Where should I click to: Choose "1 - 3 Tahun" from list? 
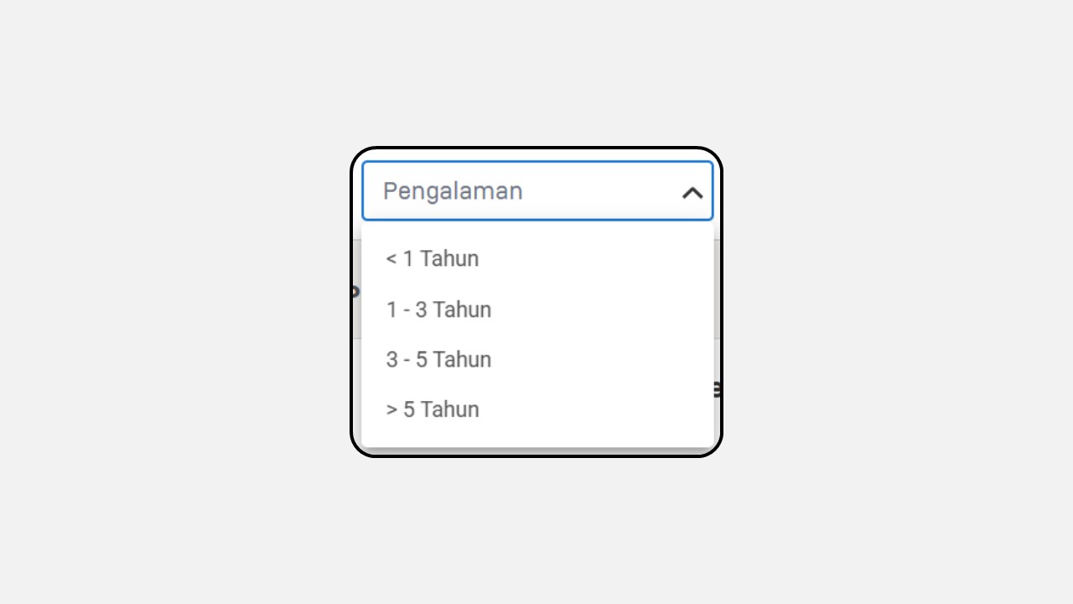pyautogui.click(x=537, y=310)
